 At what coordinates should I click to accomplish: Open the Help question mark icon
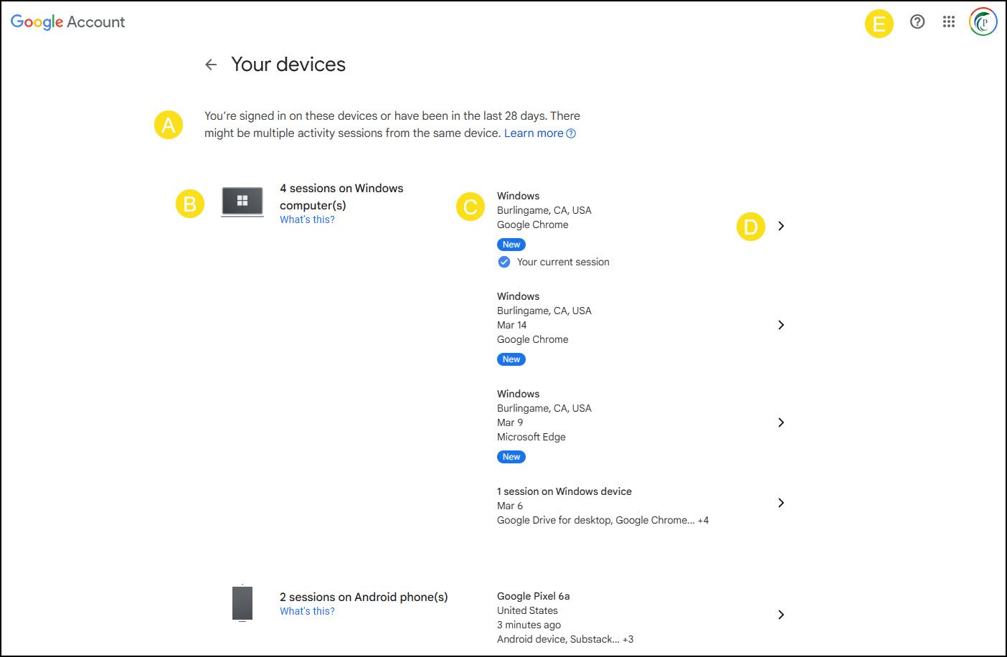(917, 22)
